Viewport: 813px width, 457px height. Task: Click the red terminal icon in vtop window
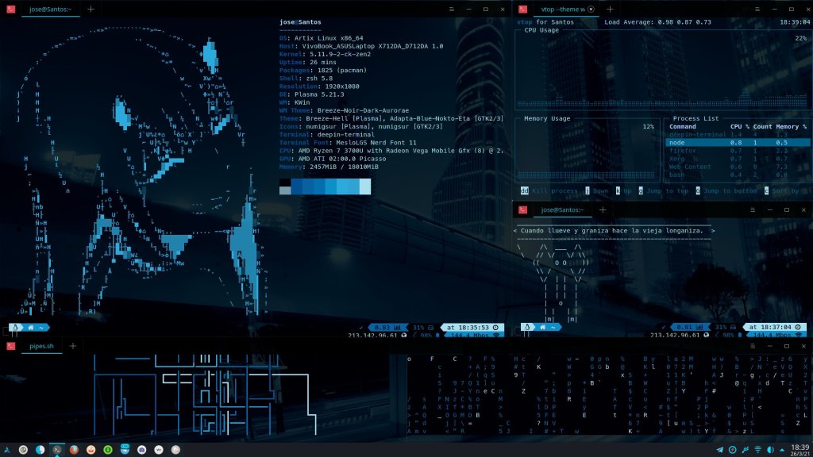[x=522, y=9]
